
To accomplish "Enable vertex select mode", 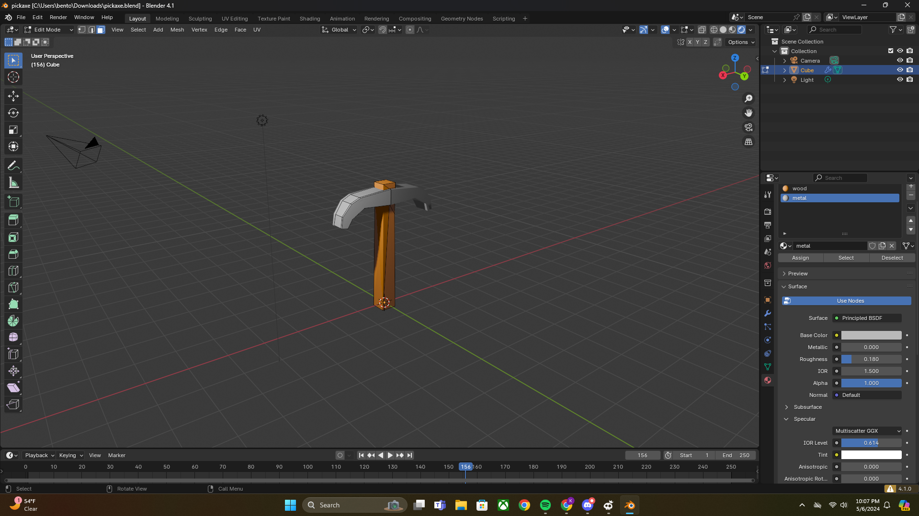I will (x=82, y=30).
